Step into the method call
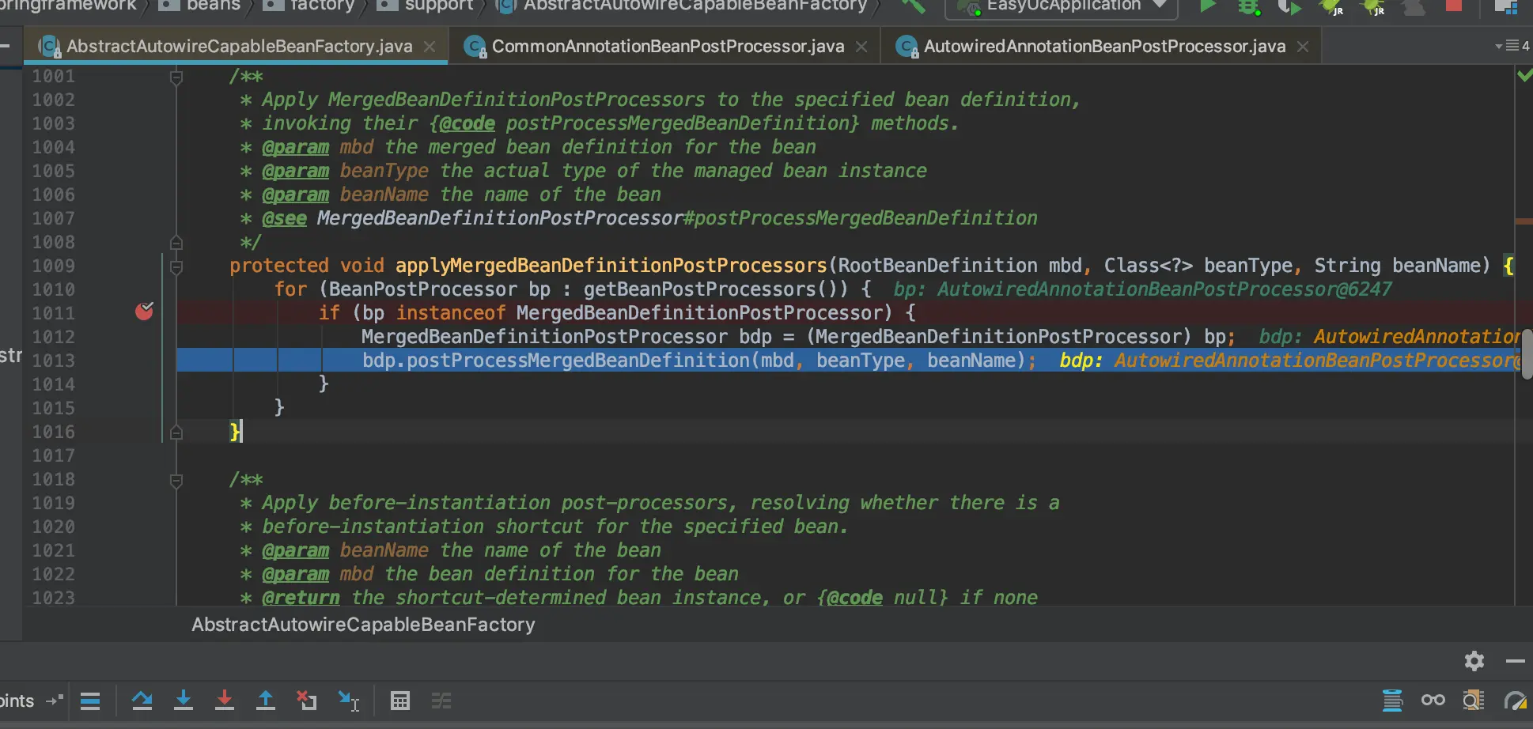 click(184, 701)
